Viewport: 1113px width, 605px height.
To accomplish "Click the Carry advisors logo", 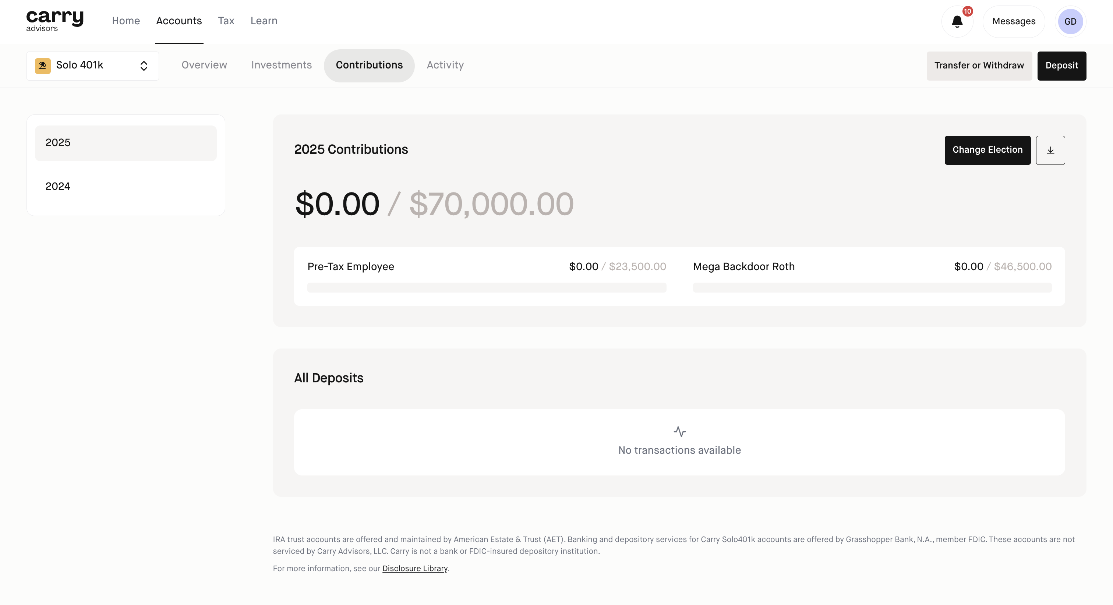I will (55, 21).
